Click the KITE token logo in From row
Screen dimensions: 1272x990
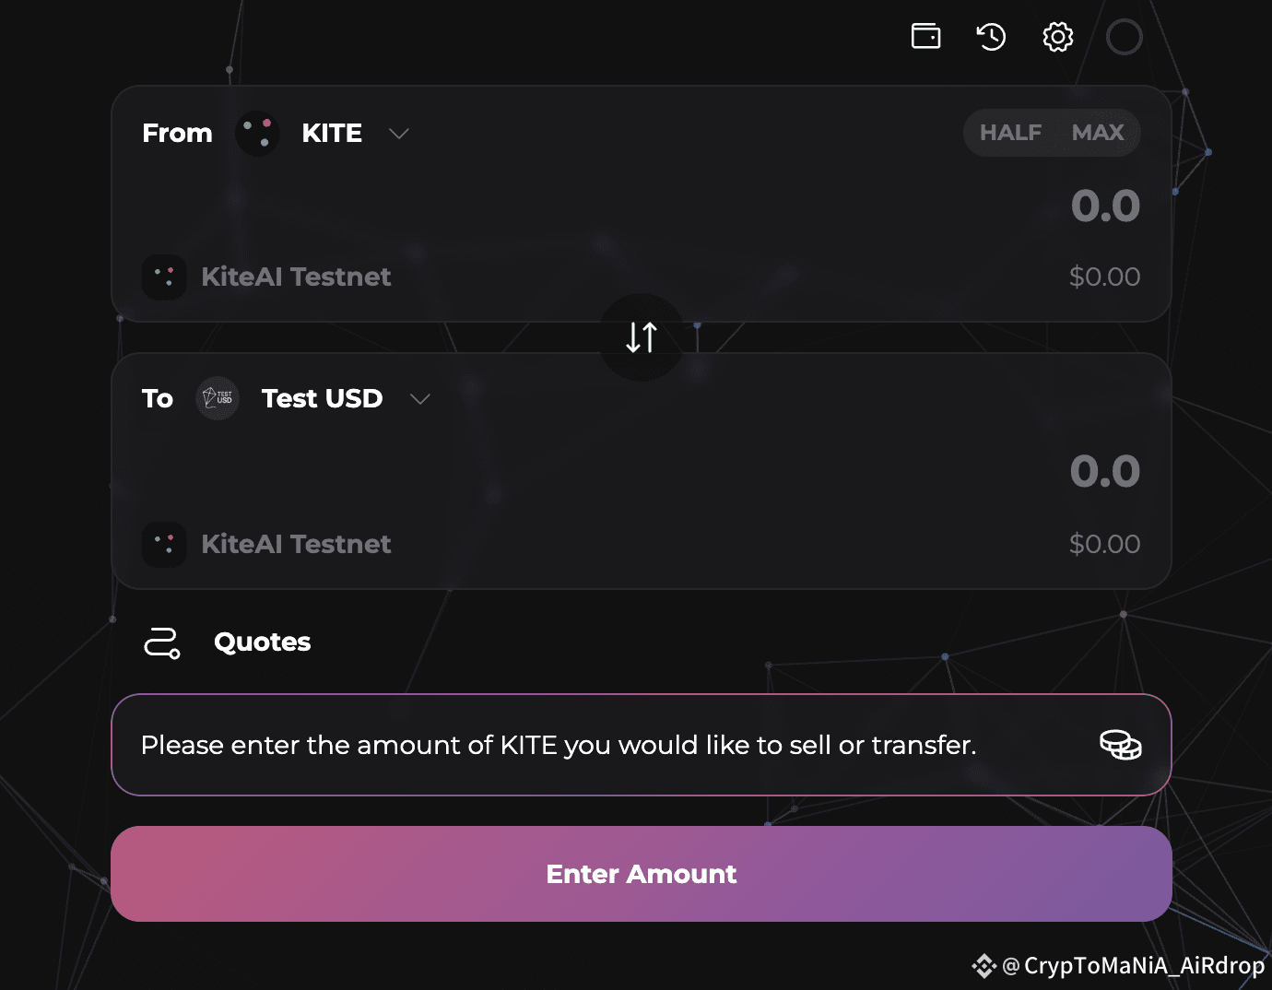[x=257, y=134]
